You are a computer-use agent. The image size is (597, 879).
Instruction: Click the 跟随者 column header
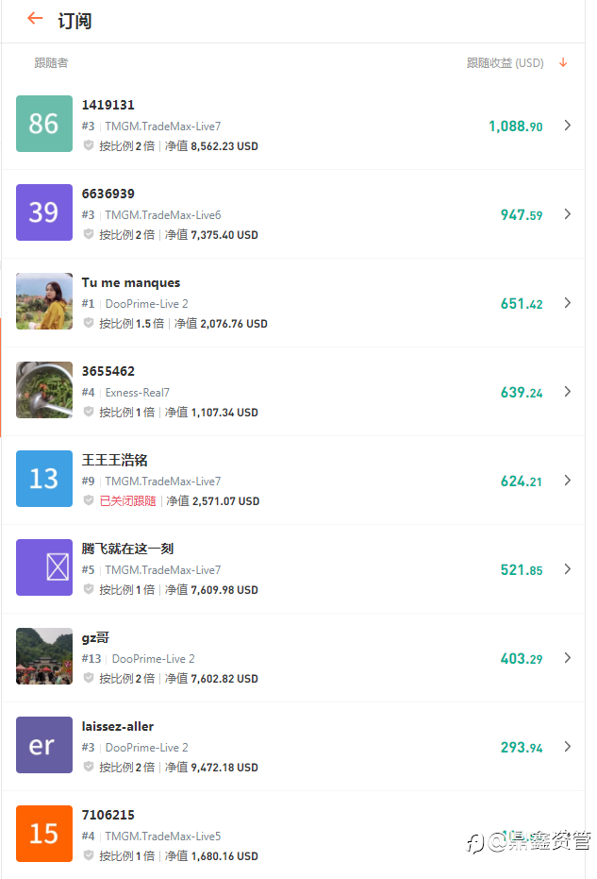pos(51,62)
